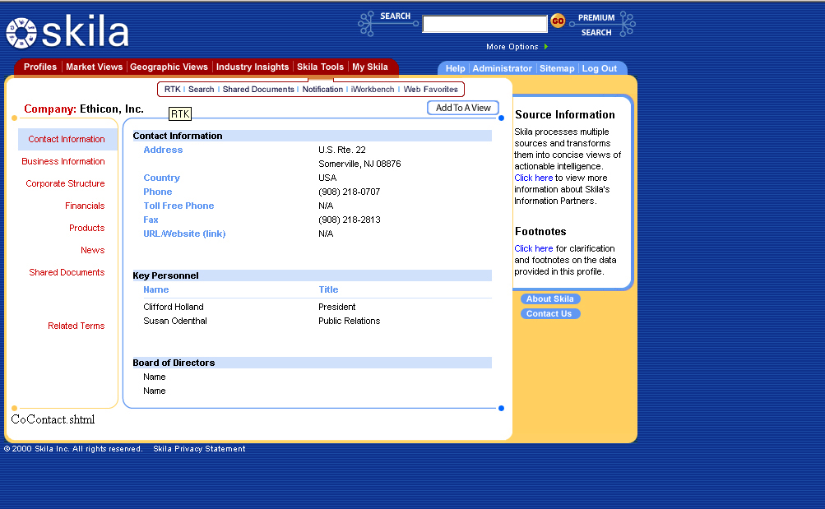The image size is (825, 509).
Task: Click the phone number (908) 218-0707
Action: 349,192
